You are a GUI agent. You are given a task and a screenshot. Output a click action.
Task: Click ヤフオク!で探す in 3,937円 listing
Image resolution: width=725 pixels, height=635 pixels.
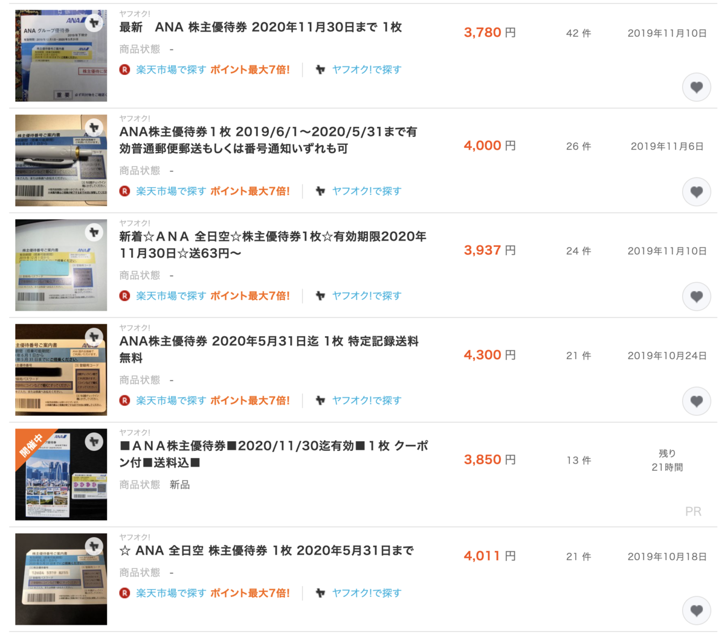point(367,296)
